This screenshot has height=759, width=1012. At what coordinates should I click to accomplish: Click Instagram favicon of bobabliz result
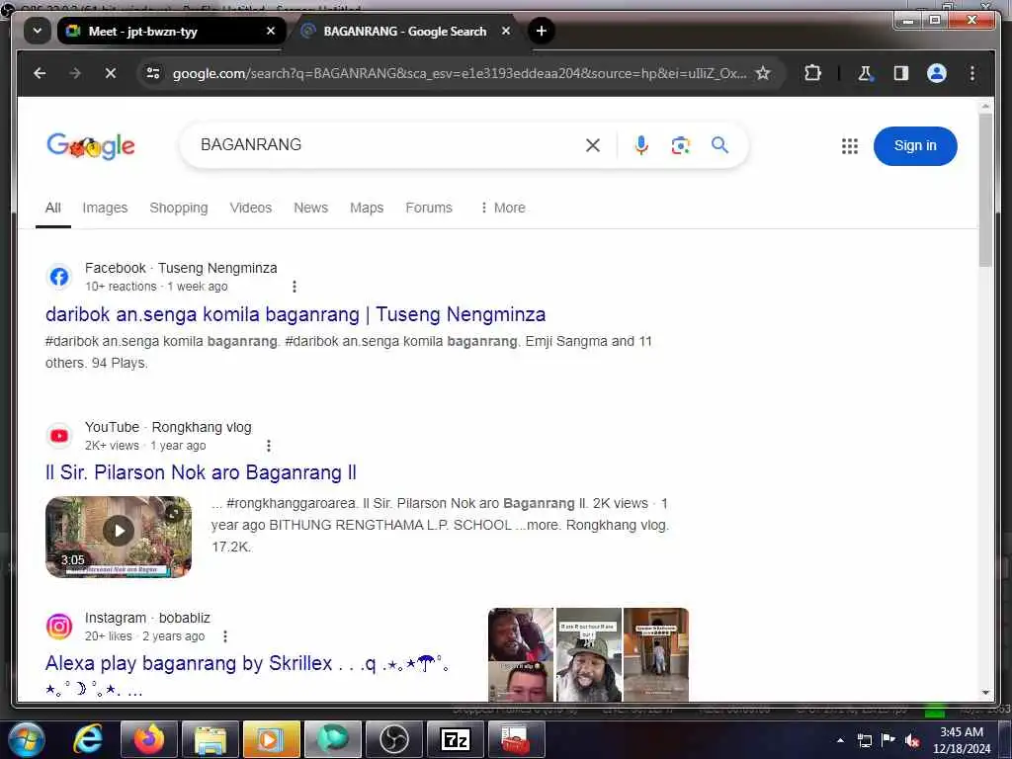[x=59, y=627]
